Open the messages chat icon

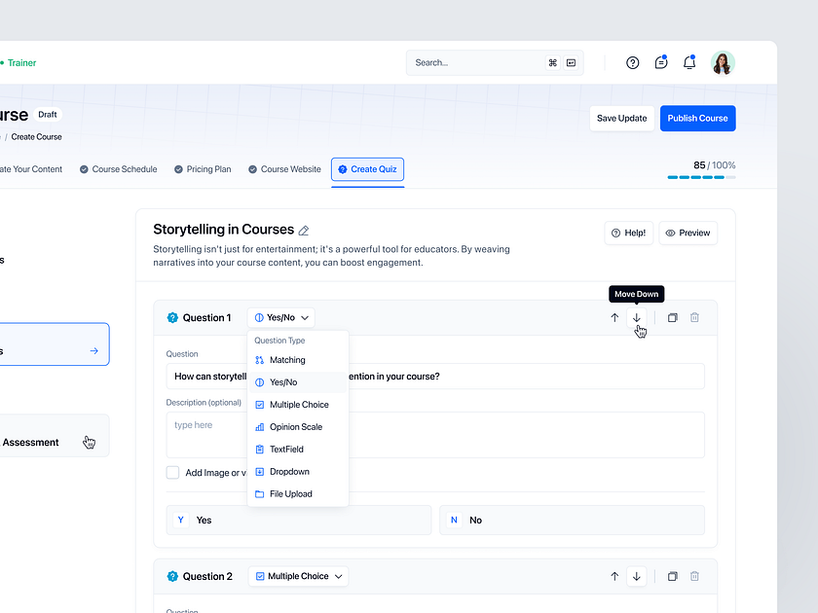point(661,62)
